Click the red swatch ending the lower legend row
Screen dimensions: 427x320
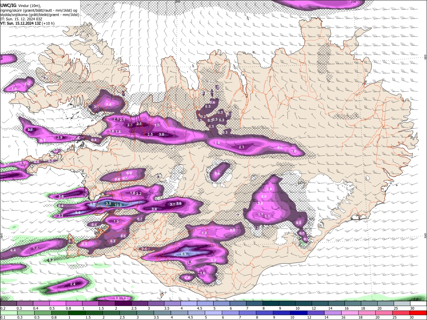point(418,313)
